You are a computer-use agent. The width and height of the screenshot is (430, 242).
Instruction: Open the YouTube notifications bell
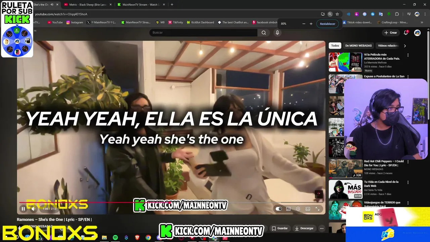(x=406, y=33)
